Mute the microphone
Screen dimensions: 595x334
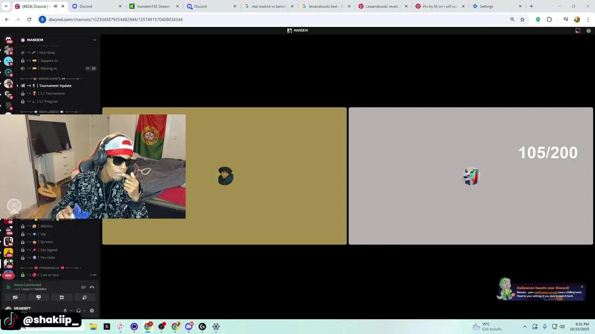pyautogui.click(x=65, y=311)
